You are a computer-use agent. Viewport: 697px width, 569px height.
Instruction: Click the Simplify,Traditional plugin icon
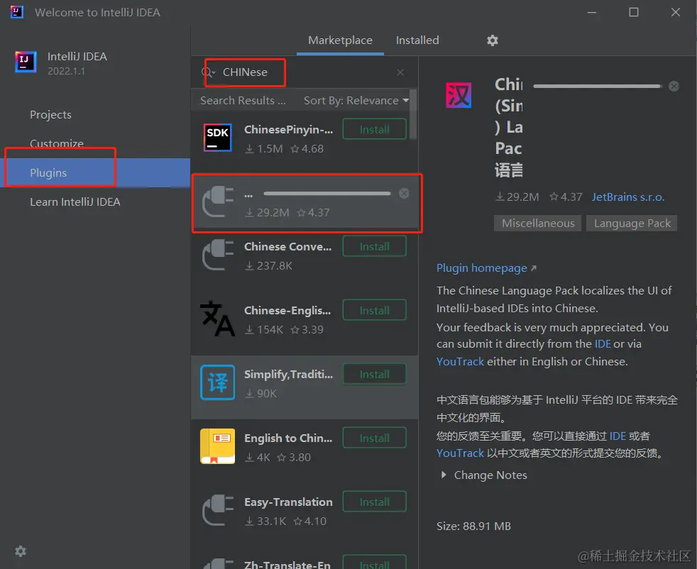click(x=217, y=382)
